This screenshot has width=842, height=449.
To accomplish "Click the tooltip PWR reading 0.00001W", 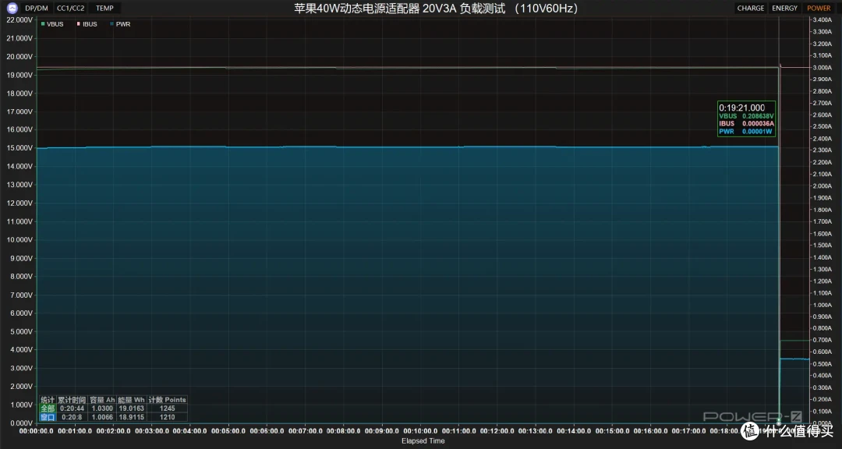I will pos(757,132).
